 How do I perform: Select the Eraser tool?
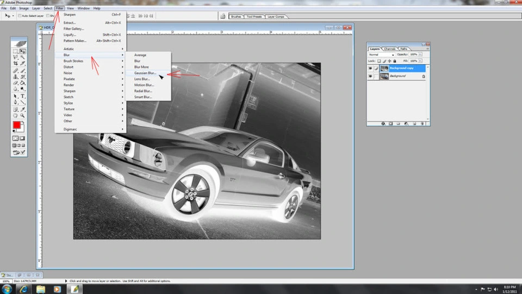coord(15,82)
